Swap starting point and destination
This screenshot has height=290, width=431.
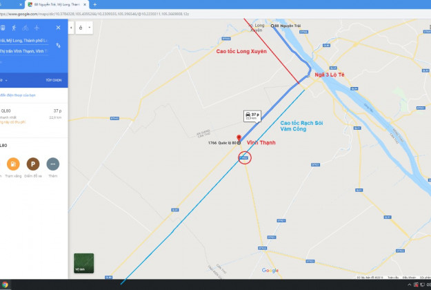coord(59,46)
